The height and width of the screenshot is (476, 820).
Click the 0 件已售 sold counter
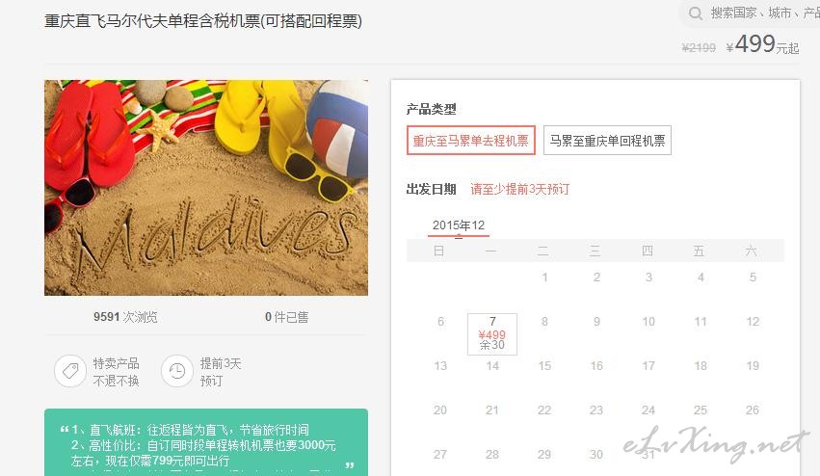click(x=286, y=317)
